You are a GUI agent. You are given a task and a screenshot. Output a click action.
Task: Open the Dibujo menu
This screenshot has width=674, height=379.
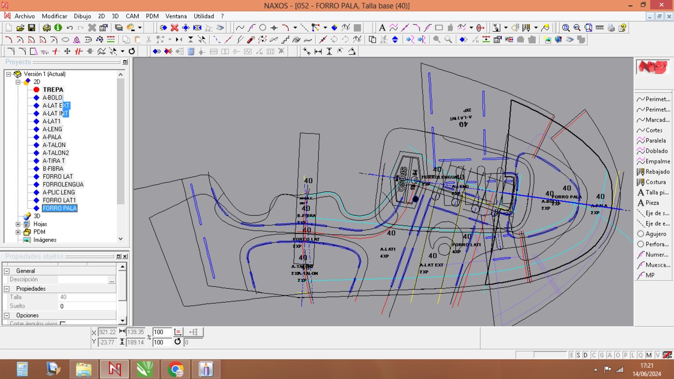(82, 16)
